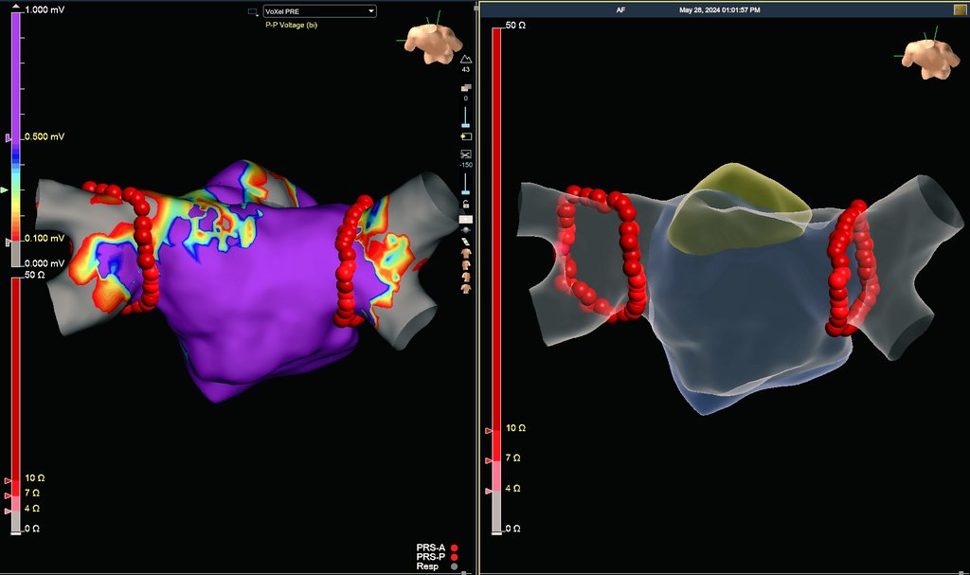Click the 0.500 mV voltage threshold marker

(9, 138)
